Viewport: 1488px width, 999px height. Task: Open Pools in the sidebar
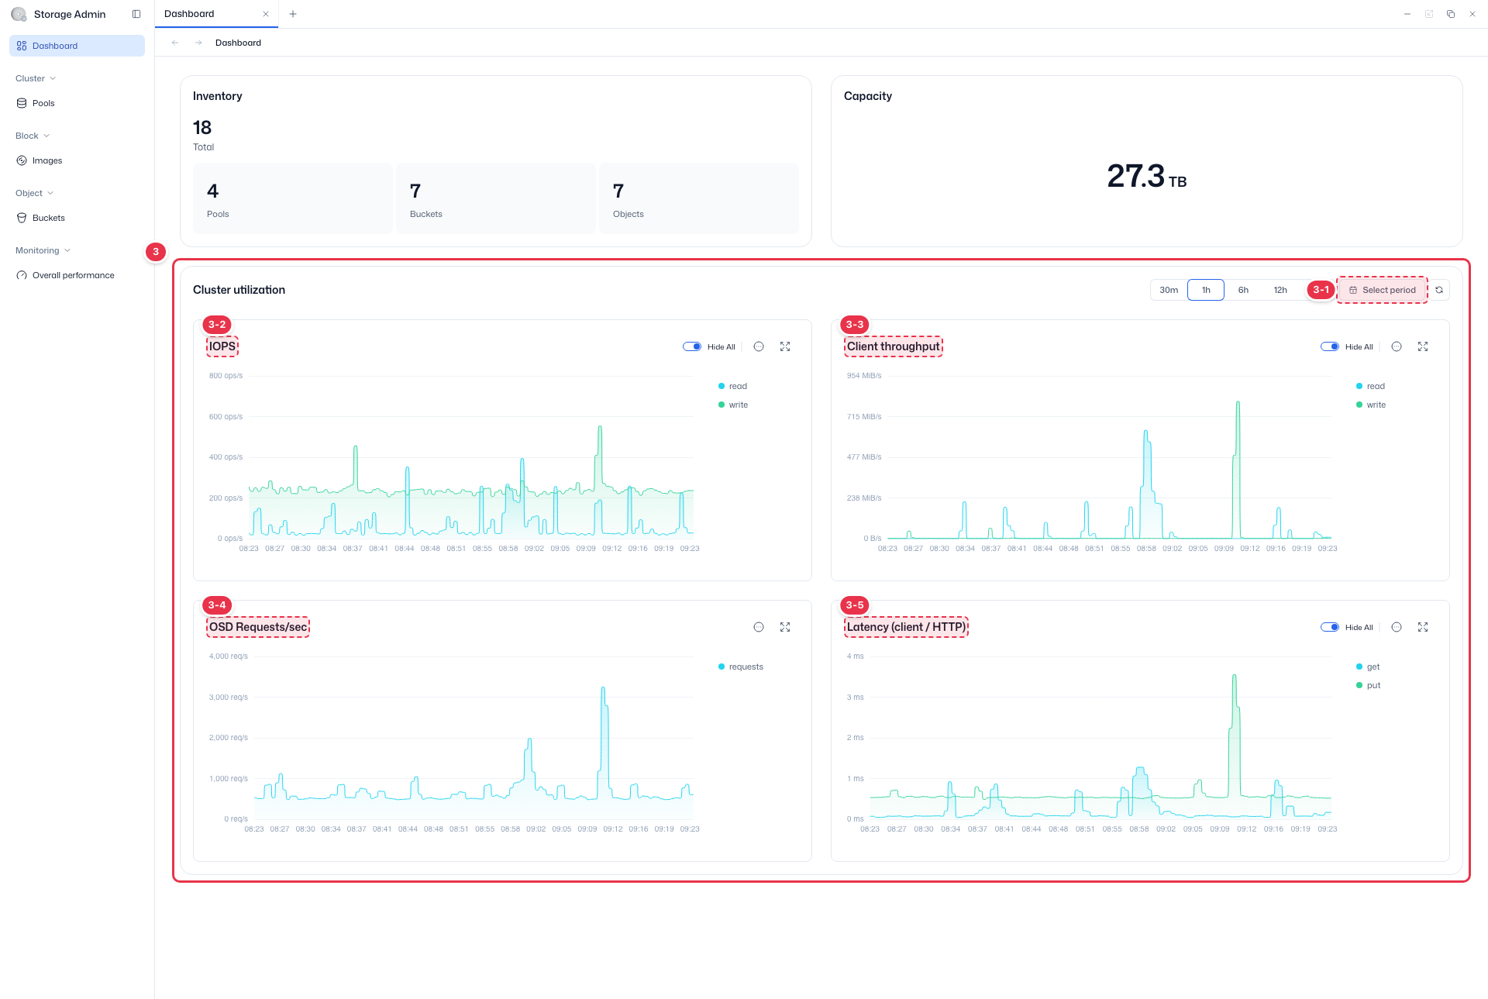(77, 103)
